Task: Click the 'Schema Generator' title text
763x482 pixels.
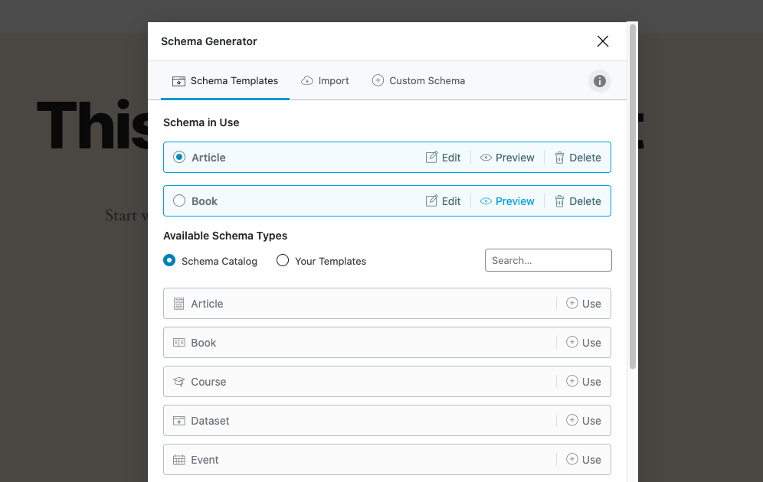Action: 209,41
